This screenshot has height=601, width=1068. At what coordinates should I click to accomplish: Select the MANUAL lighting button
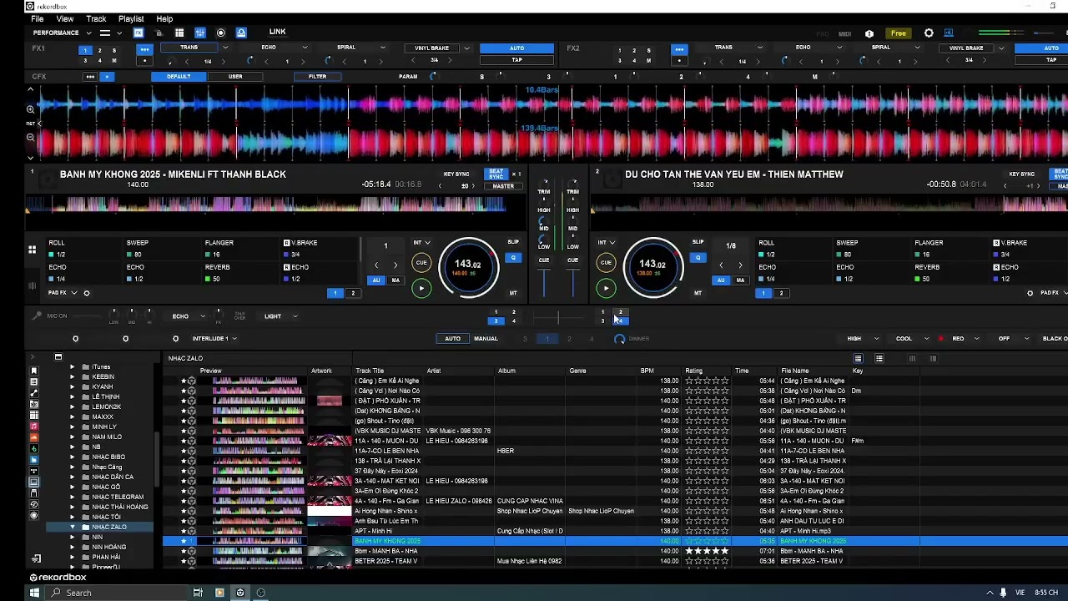click(x=486, y=339)
